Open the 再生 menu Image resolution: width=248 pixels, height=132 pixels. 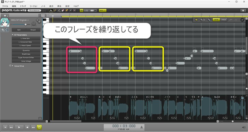[x=59, y=6]
